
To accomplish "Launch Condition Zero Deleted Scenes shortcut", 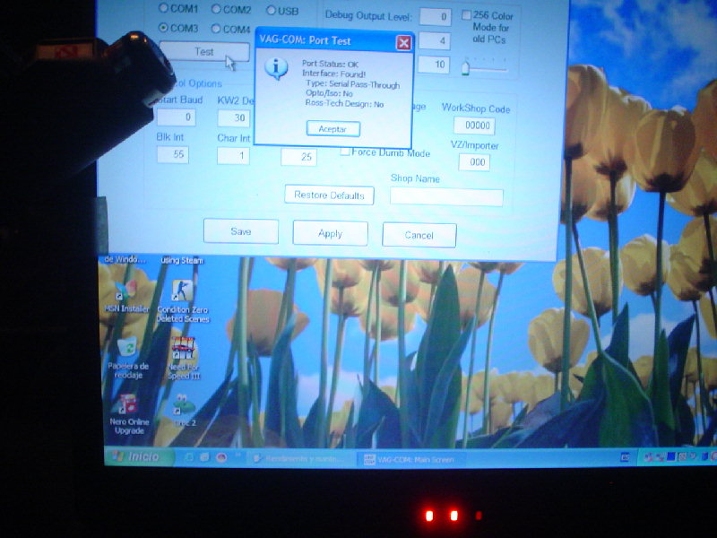I will pyautogui.click(x=183, y=300).
